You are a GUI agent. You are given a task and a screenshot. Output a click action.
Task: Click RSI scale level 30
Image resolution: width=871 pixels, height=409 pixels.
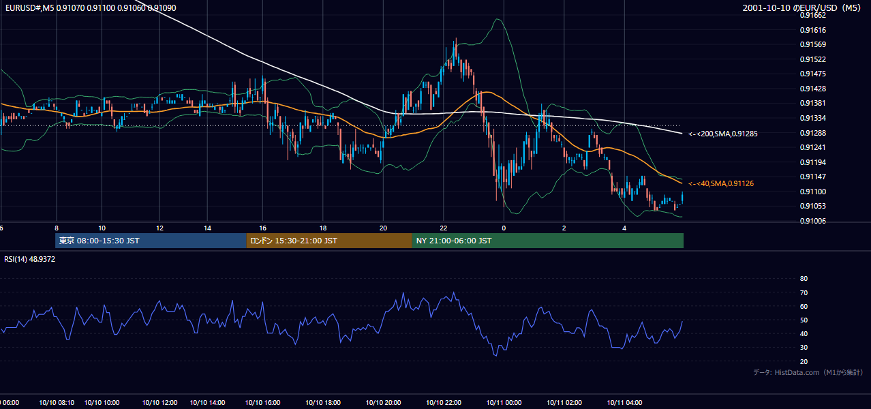point(804,347)
